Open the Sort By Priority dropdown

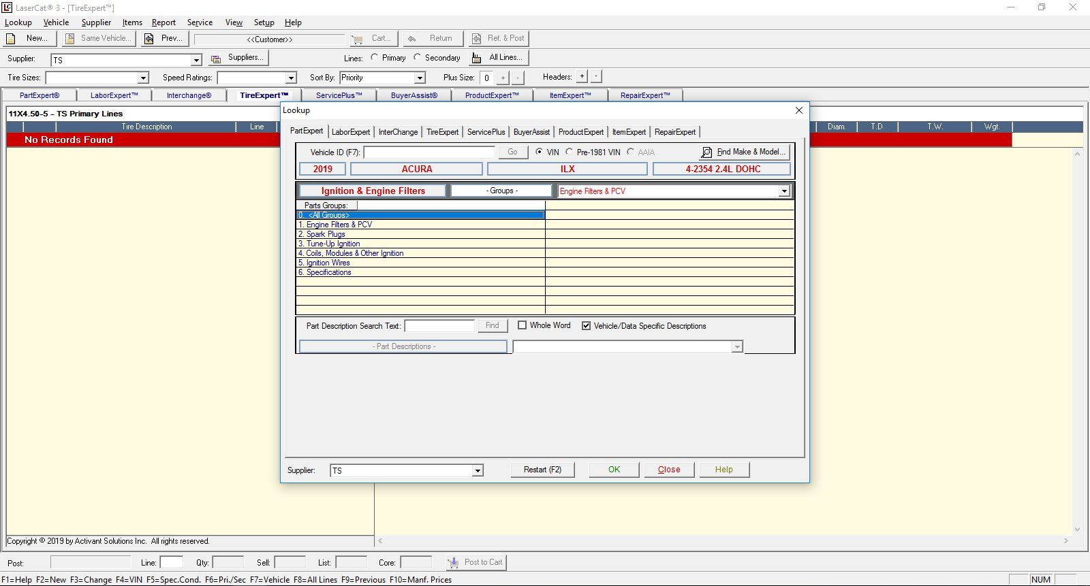(420, 78)
